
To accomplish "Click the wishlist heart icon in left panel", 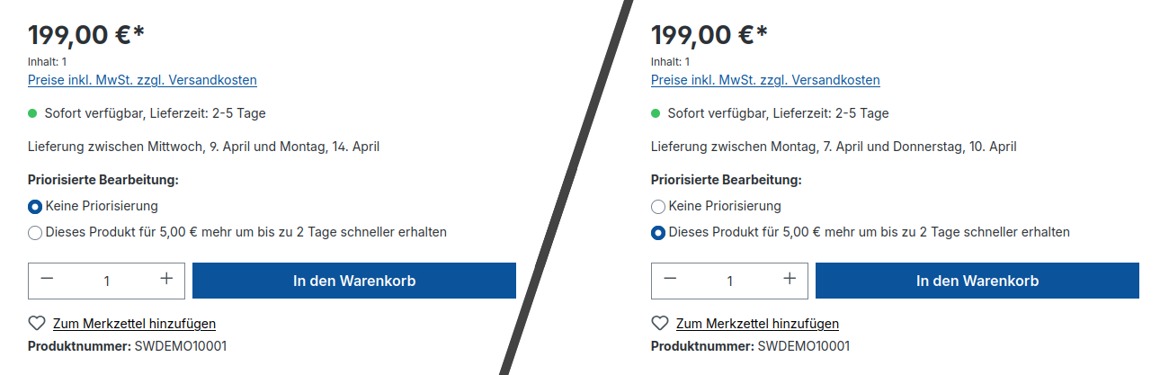I will pos(37,324).
